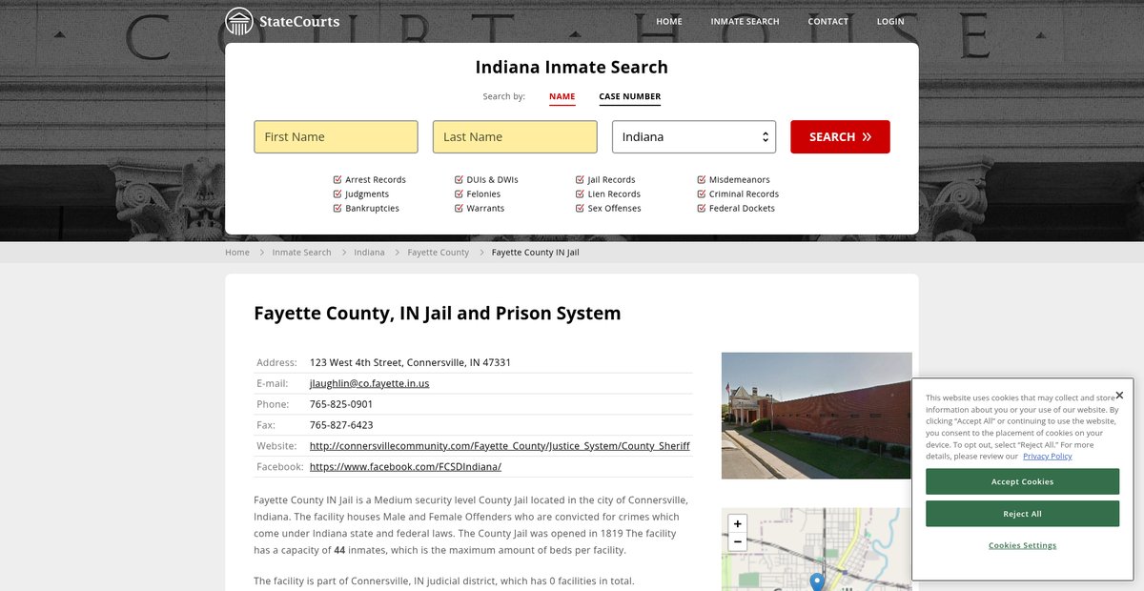Toggle the DUIs & DWIs checkbox
This screenshot has width=1144, height=591.
click(x=459, y=179)
